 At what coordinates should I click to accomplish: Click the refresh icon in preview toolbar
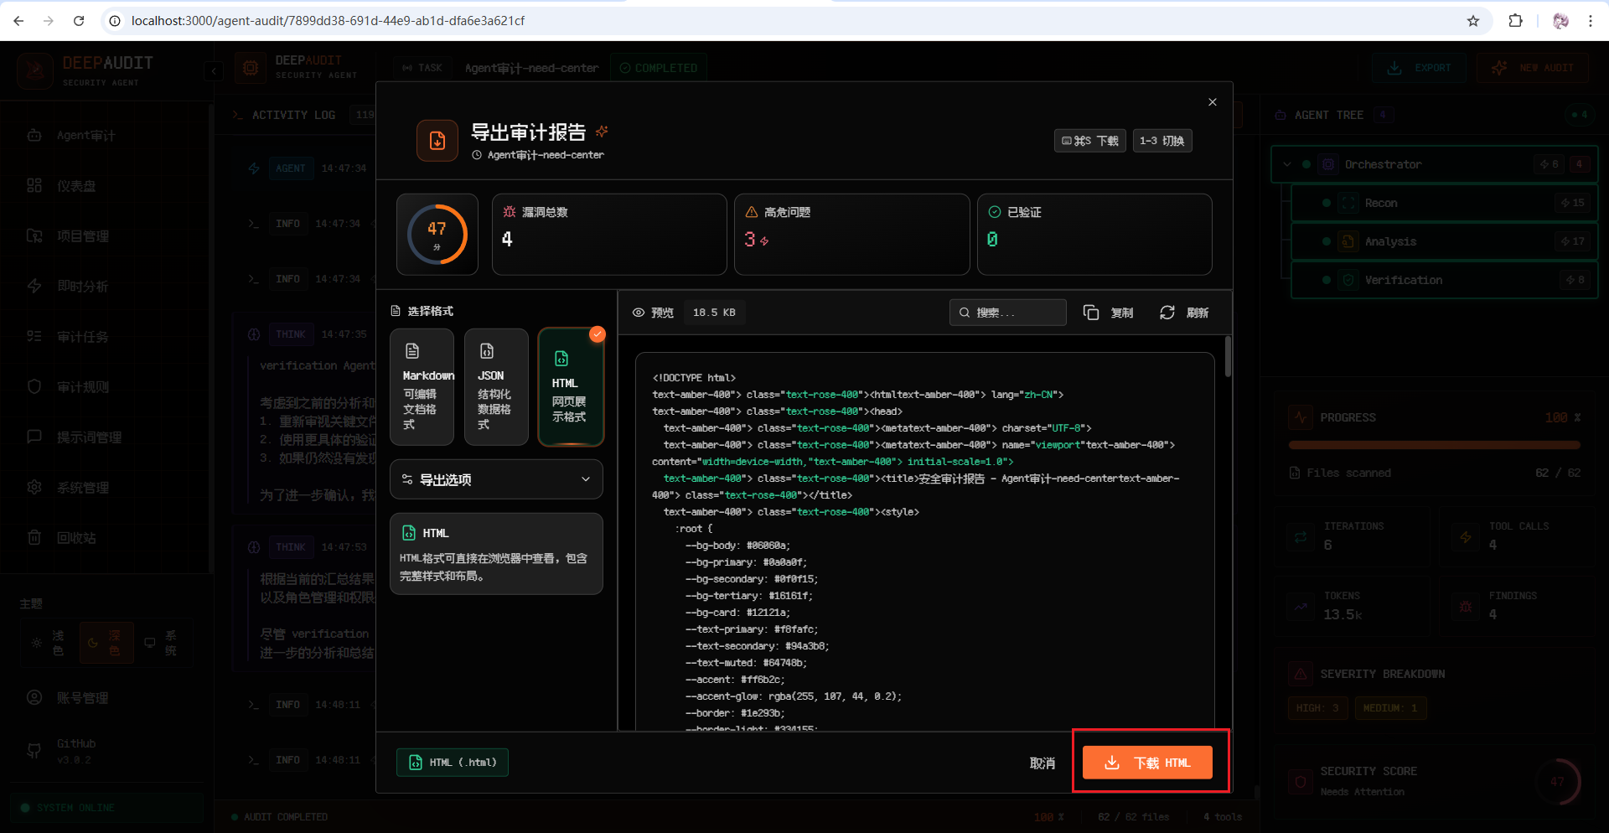1167,313
